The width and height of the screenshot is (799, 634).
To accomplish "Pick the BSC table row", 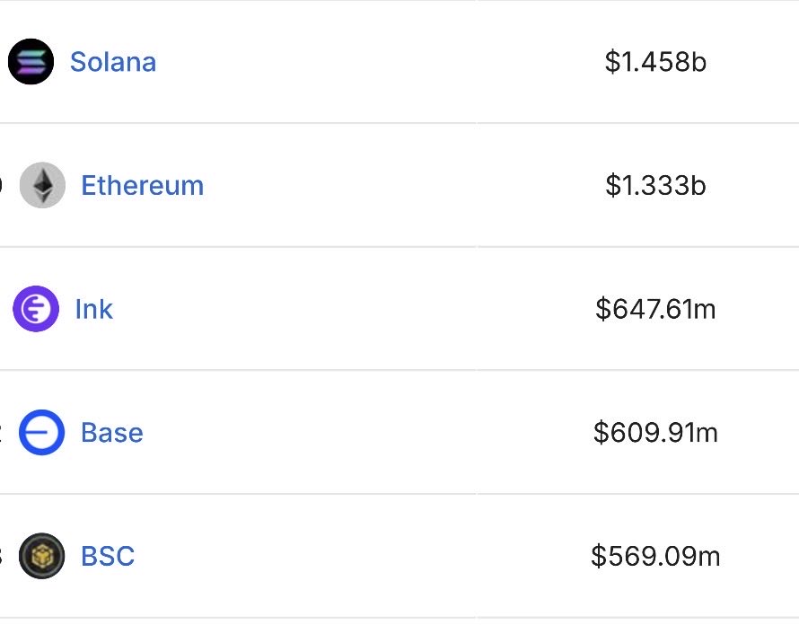I will pos(359,557).
